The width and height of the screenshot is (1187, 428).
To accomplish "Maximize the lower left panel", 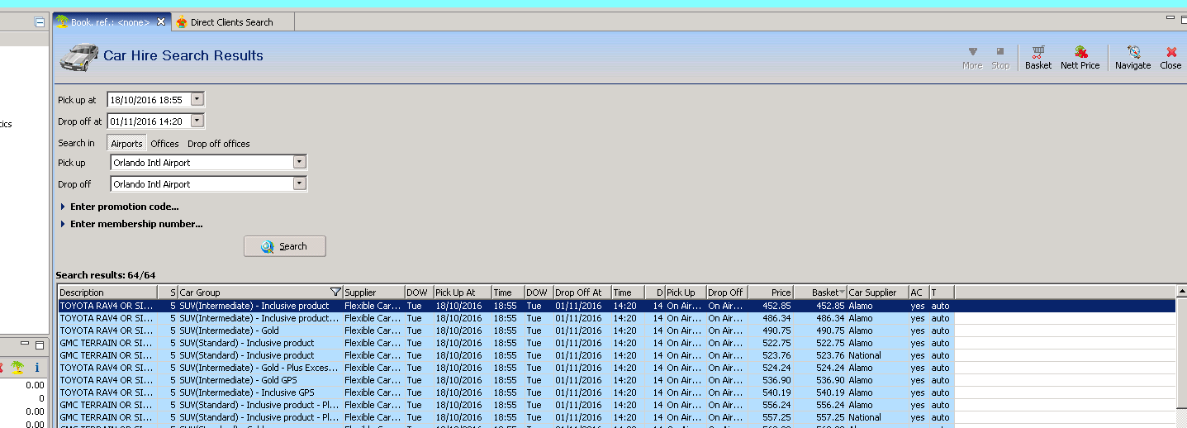I will (x=40, y=344).
